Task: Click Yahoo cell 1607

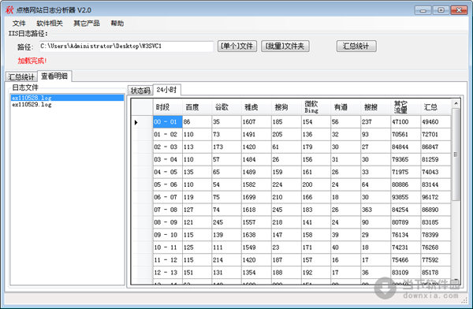Action: coord(256,122)
